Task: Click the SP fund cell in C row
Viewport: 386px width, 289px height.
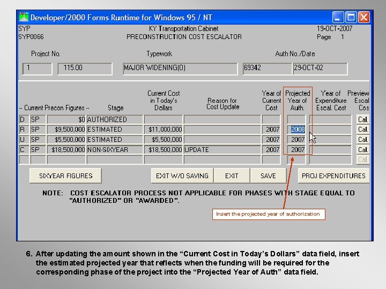Action: 38,150
